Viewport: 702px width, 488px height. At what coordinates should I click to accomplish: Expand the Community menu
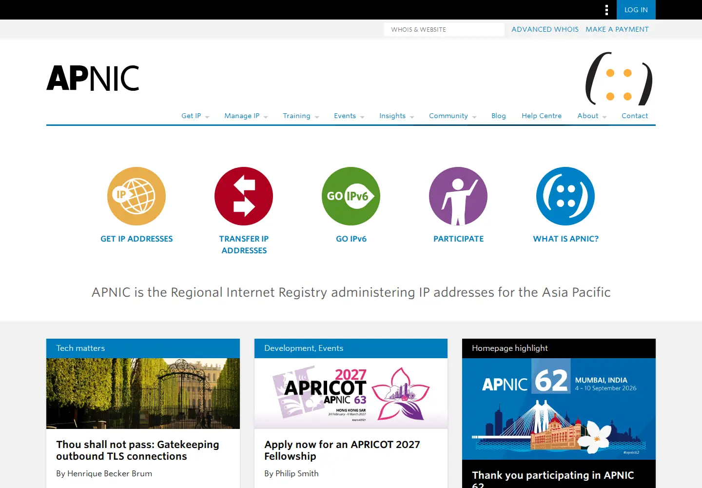(452, 116)
